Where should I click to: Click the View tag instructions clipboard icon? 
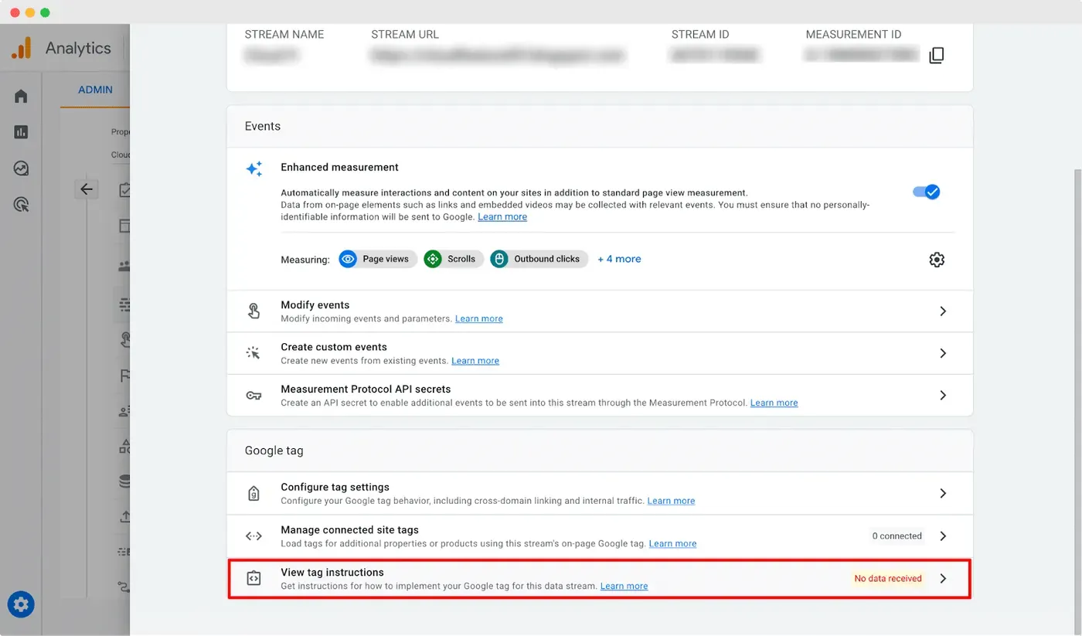point(253,579)
